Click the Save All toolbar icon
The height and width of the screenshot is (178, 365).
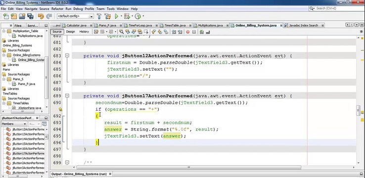[x=30, y=16]
